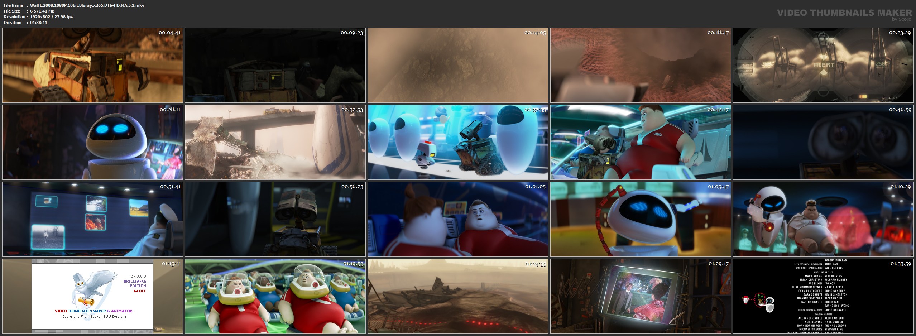Image resolution: width=916 pixels, height=336 pixels.
Task: Select the thumbnail at 00:37:35 with EVE pods
Action: [458, 142]
